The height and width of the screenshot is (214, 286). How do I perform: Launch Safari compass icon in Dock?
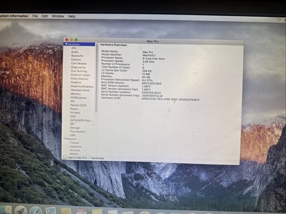[x=36, y=211]
